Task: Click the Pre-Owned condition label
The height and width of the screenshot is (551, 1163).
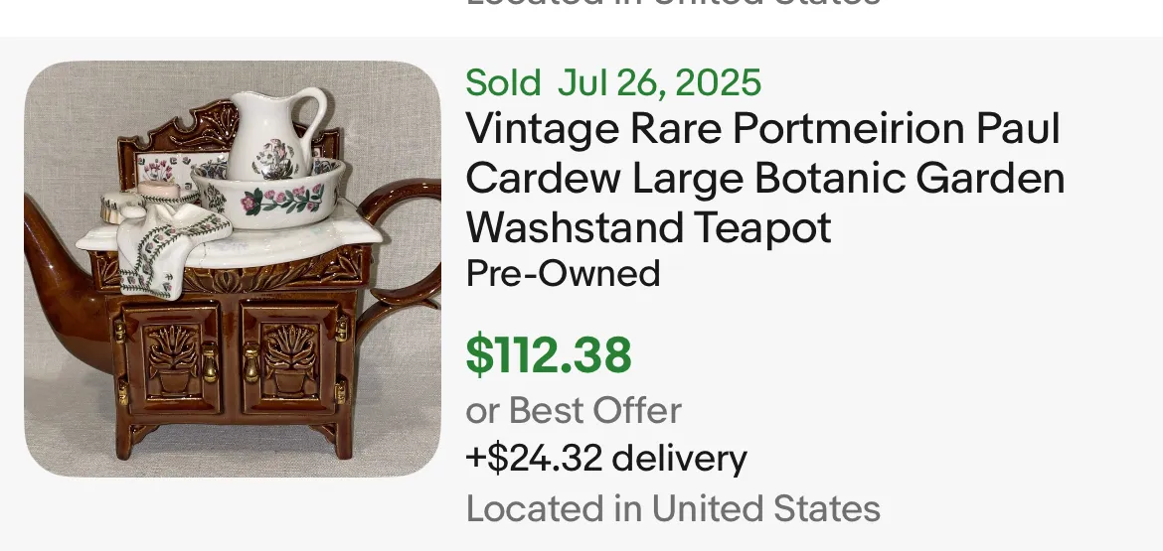Action: click(x=563, y=273)
